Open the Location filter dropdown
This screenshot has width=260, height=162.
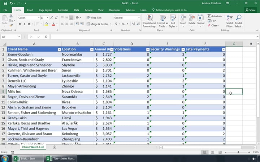click(x=92, y=50)
